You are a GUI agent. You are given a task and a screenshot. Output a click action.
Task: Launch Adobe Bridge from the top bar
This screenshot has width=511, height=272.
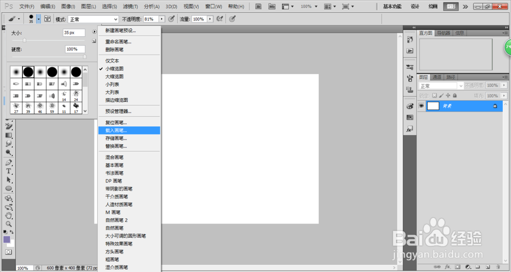coord(259,7)
